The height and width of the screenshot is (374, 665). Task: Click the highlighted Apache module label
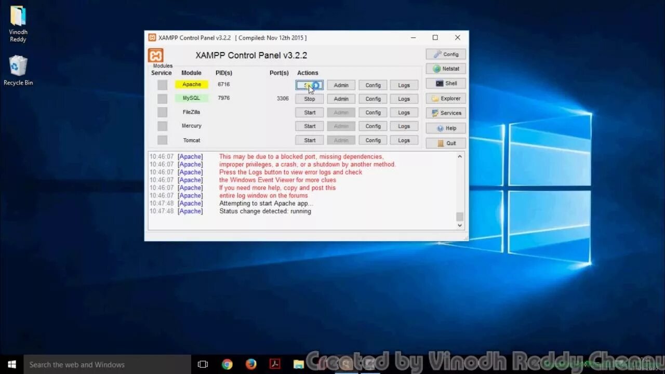pos(192,84)
